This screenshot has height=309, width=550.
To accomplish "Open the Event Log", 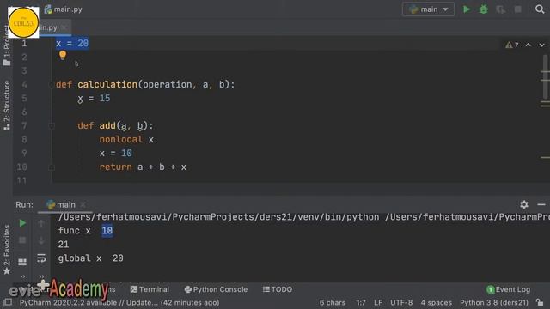I will click(x=509, y=289).
